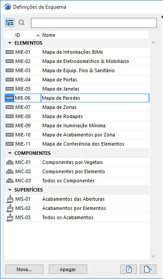Toggle the tree view icon button
Image resolution: width=163 pixels, height=279 pixels.
point(10,23)
